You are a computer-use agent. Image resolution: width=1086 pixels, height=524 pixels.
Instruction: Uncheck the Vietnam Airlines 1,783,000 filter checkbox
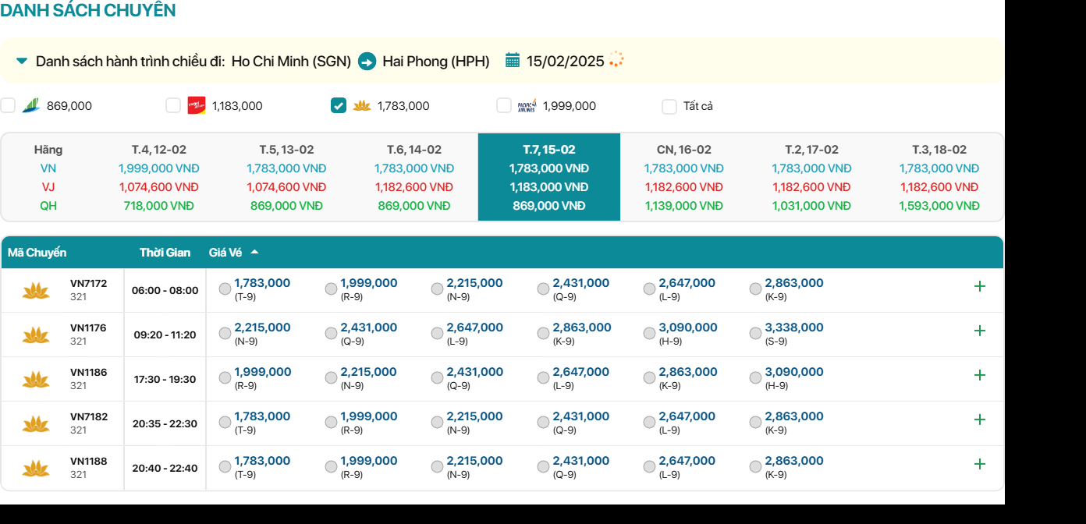(x=339, y=106)
